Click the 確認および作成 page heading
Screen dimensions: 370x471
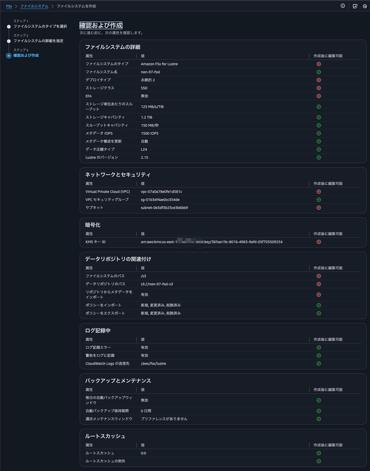click(101, 25)
